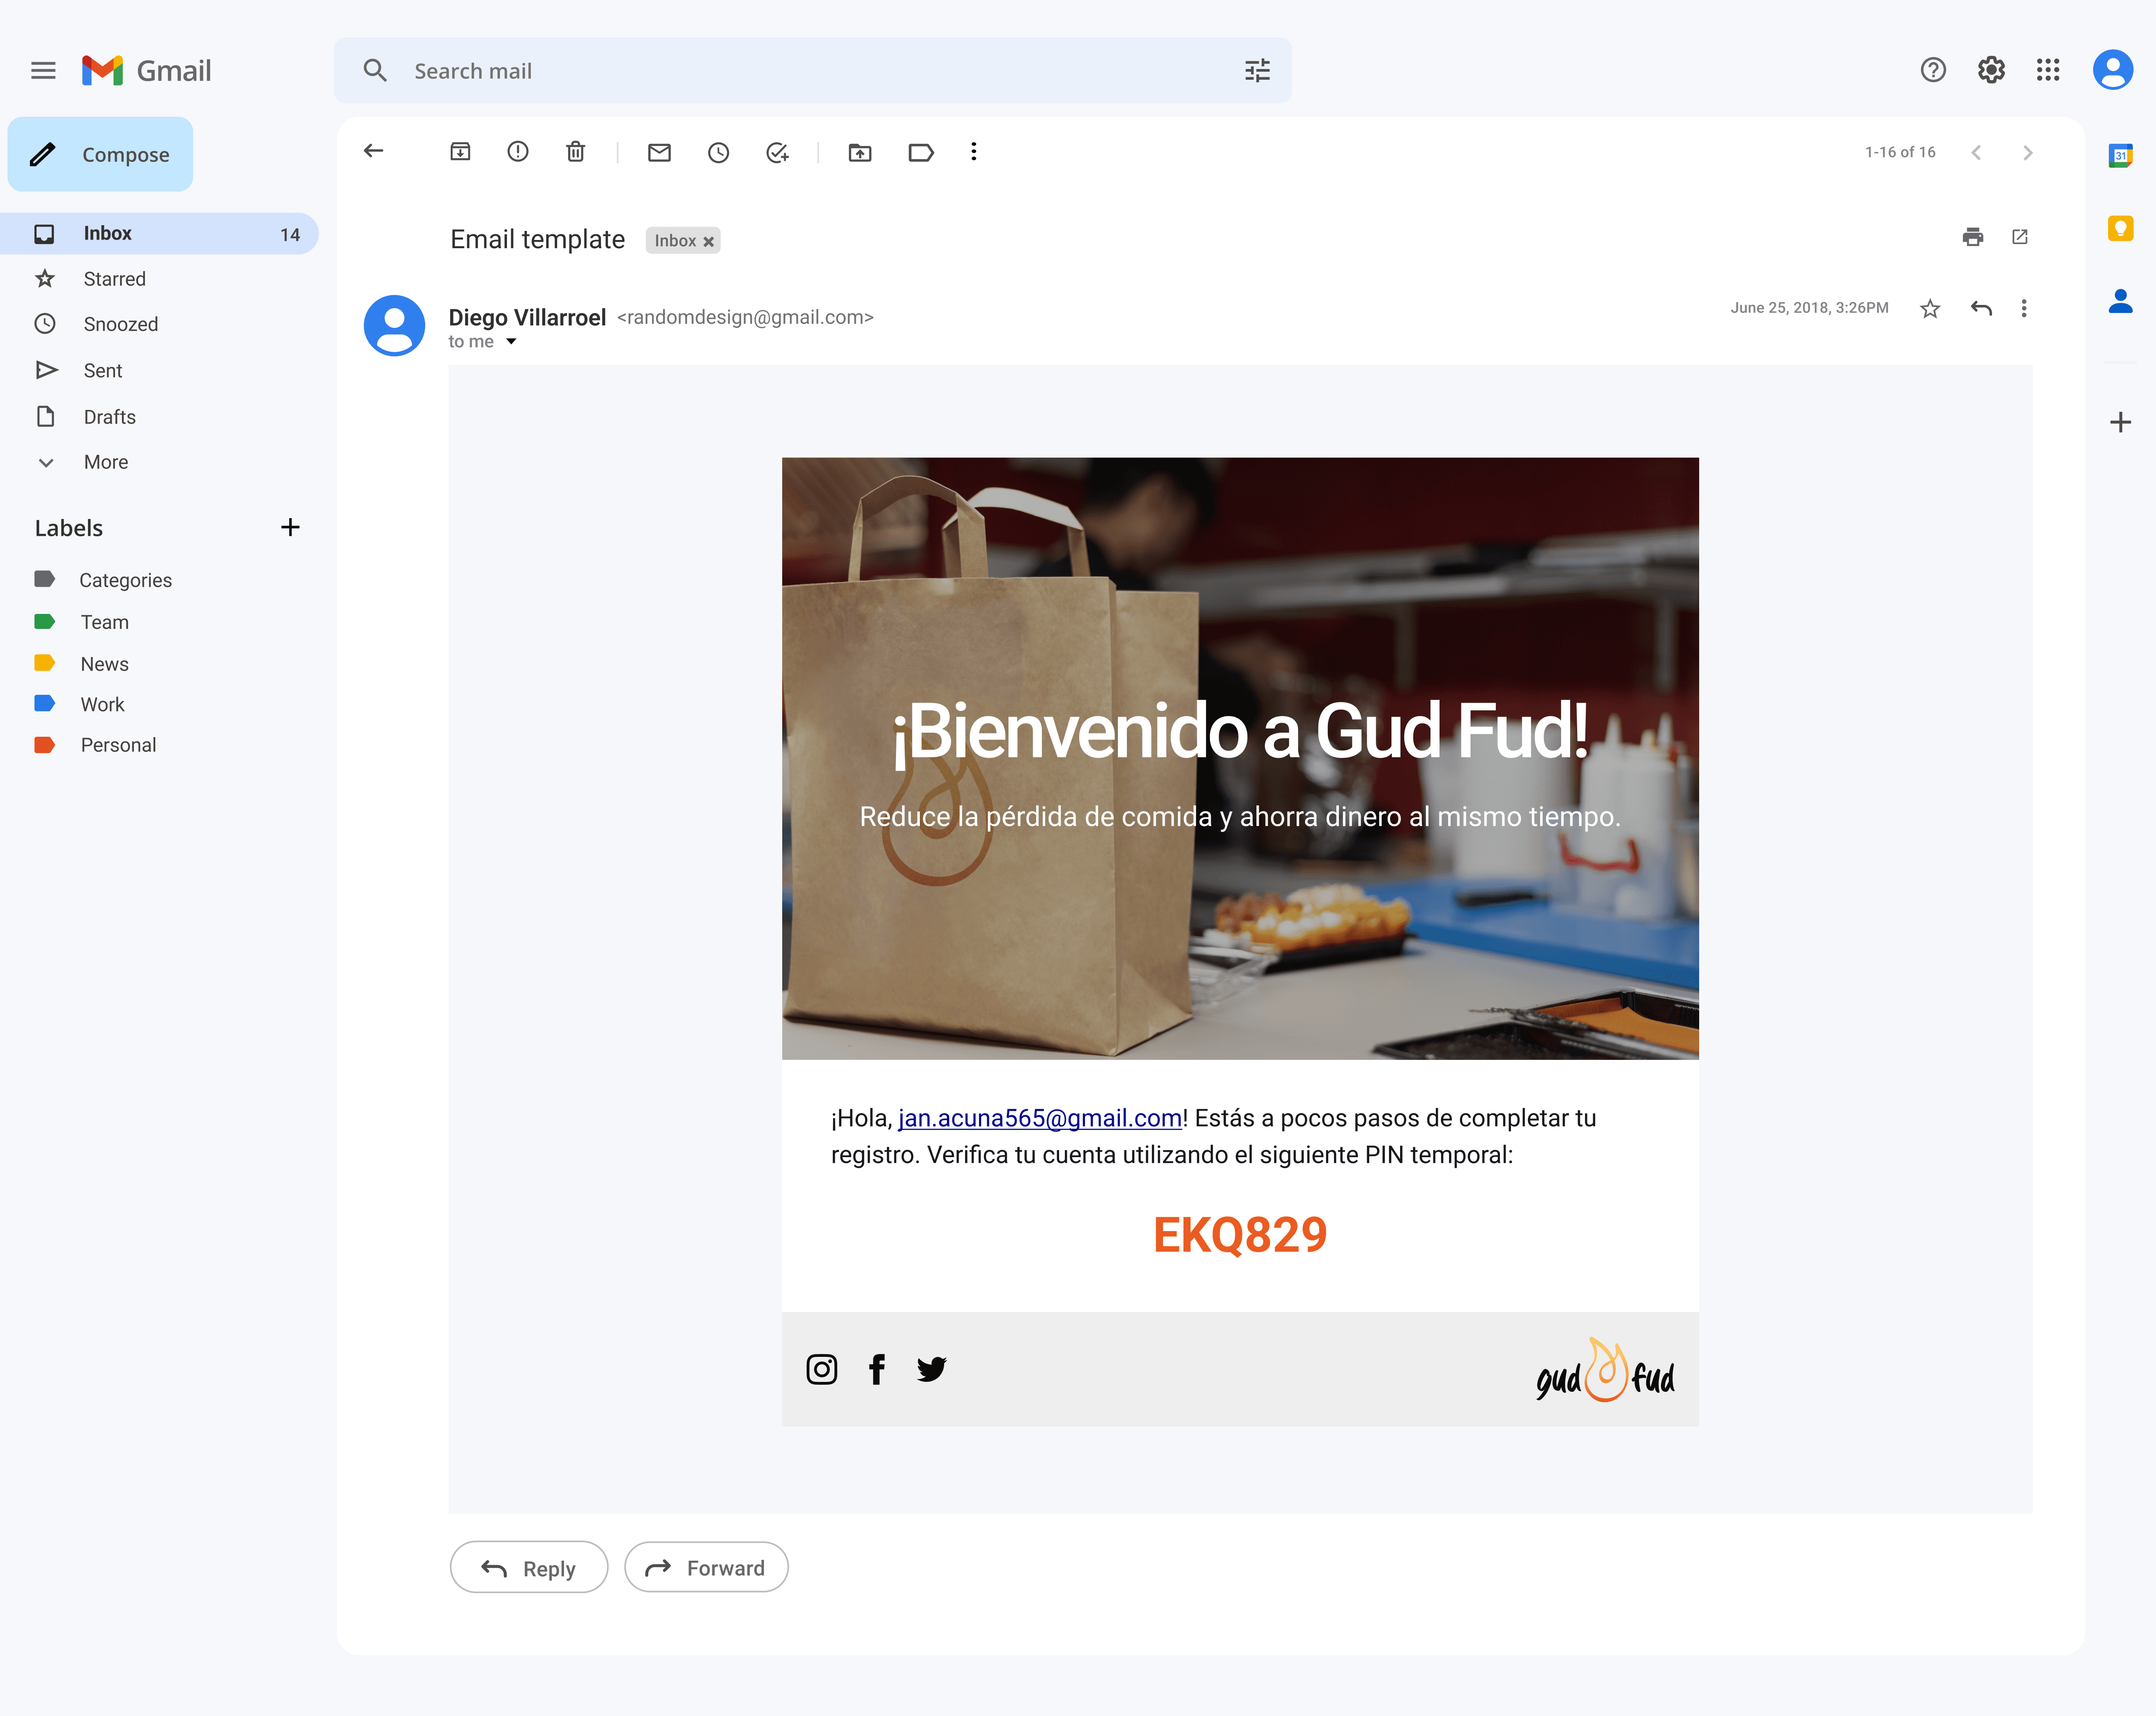Screen dimensions: 2156x1716
Task: Snooze this email using the clock icon
Action: 718,152
